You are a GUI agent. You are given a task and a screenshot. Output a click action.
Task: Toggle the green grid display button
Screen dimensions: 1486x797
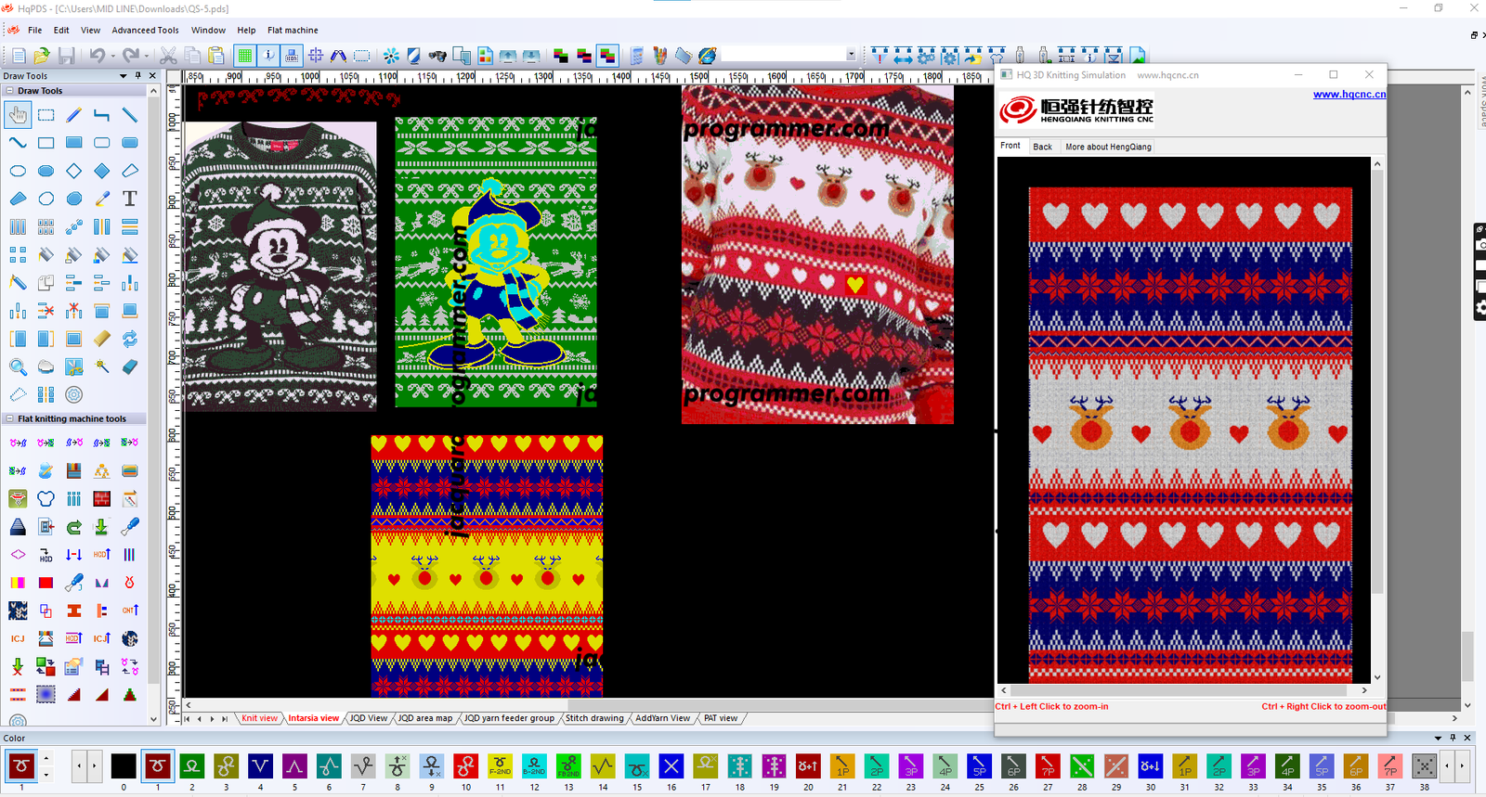[245, 57]
